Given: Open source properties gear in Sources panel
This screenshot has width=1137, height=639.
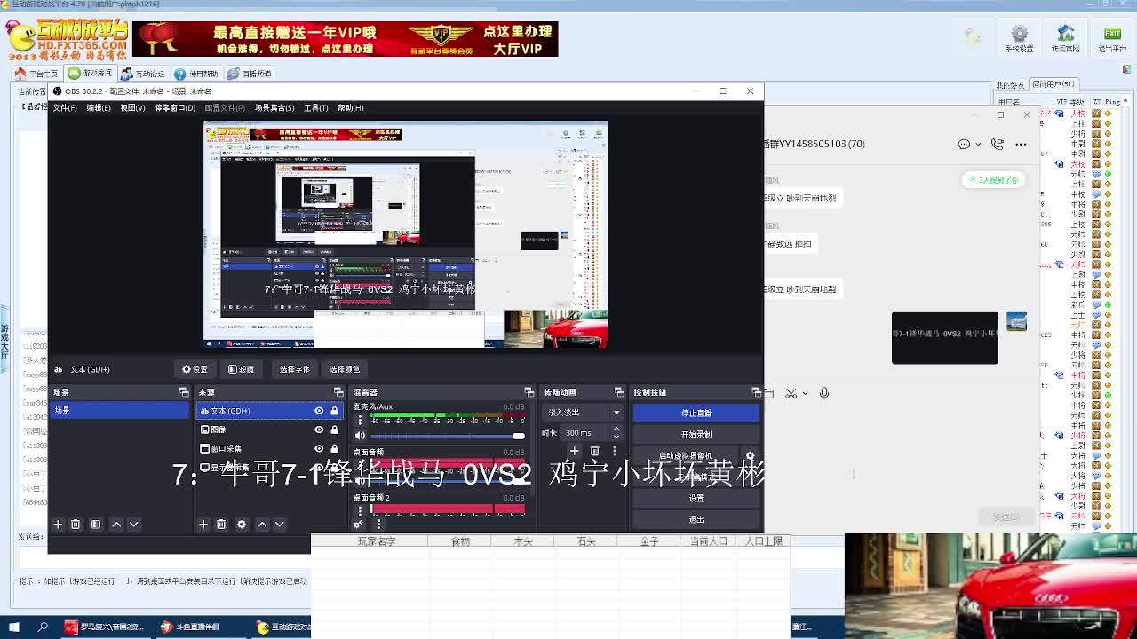Looking at the screenshot, I should (x=241, y=525).
